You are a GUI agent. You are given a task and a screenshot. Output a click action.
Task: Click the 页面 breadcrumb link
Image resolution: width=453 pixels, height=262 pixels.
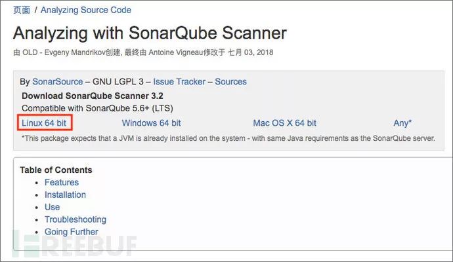pos(21,10)
